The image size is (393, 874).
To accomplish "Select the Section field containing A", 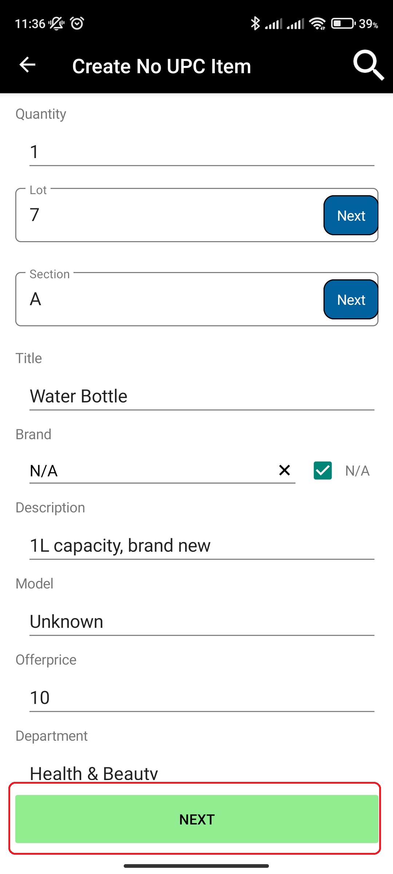I will (169, 299).
